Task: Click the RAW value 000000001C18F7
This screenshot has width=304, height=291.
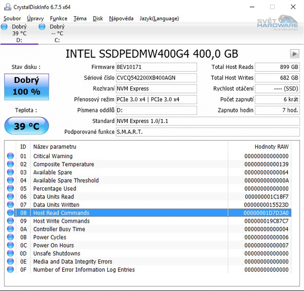Action: [267, 197]
